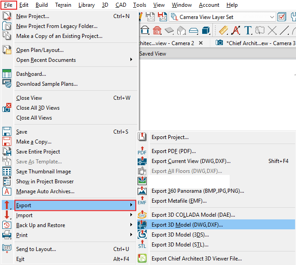Select the blue and white house wall tool
296x265 pixels.
point(145,30)
